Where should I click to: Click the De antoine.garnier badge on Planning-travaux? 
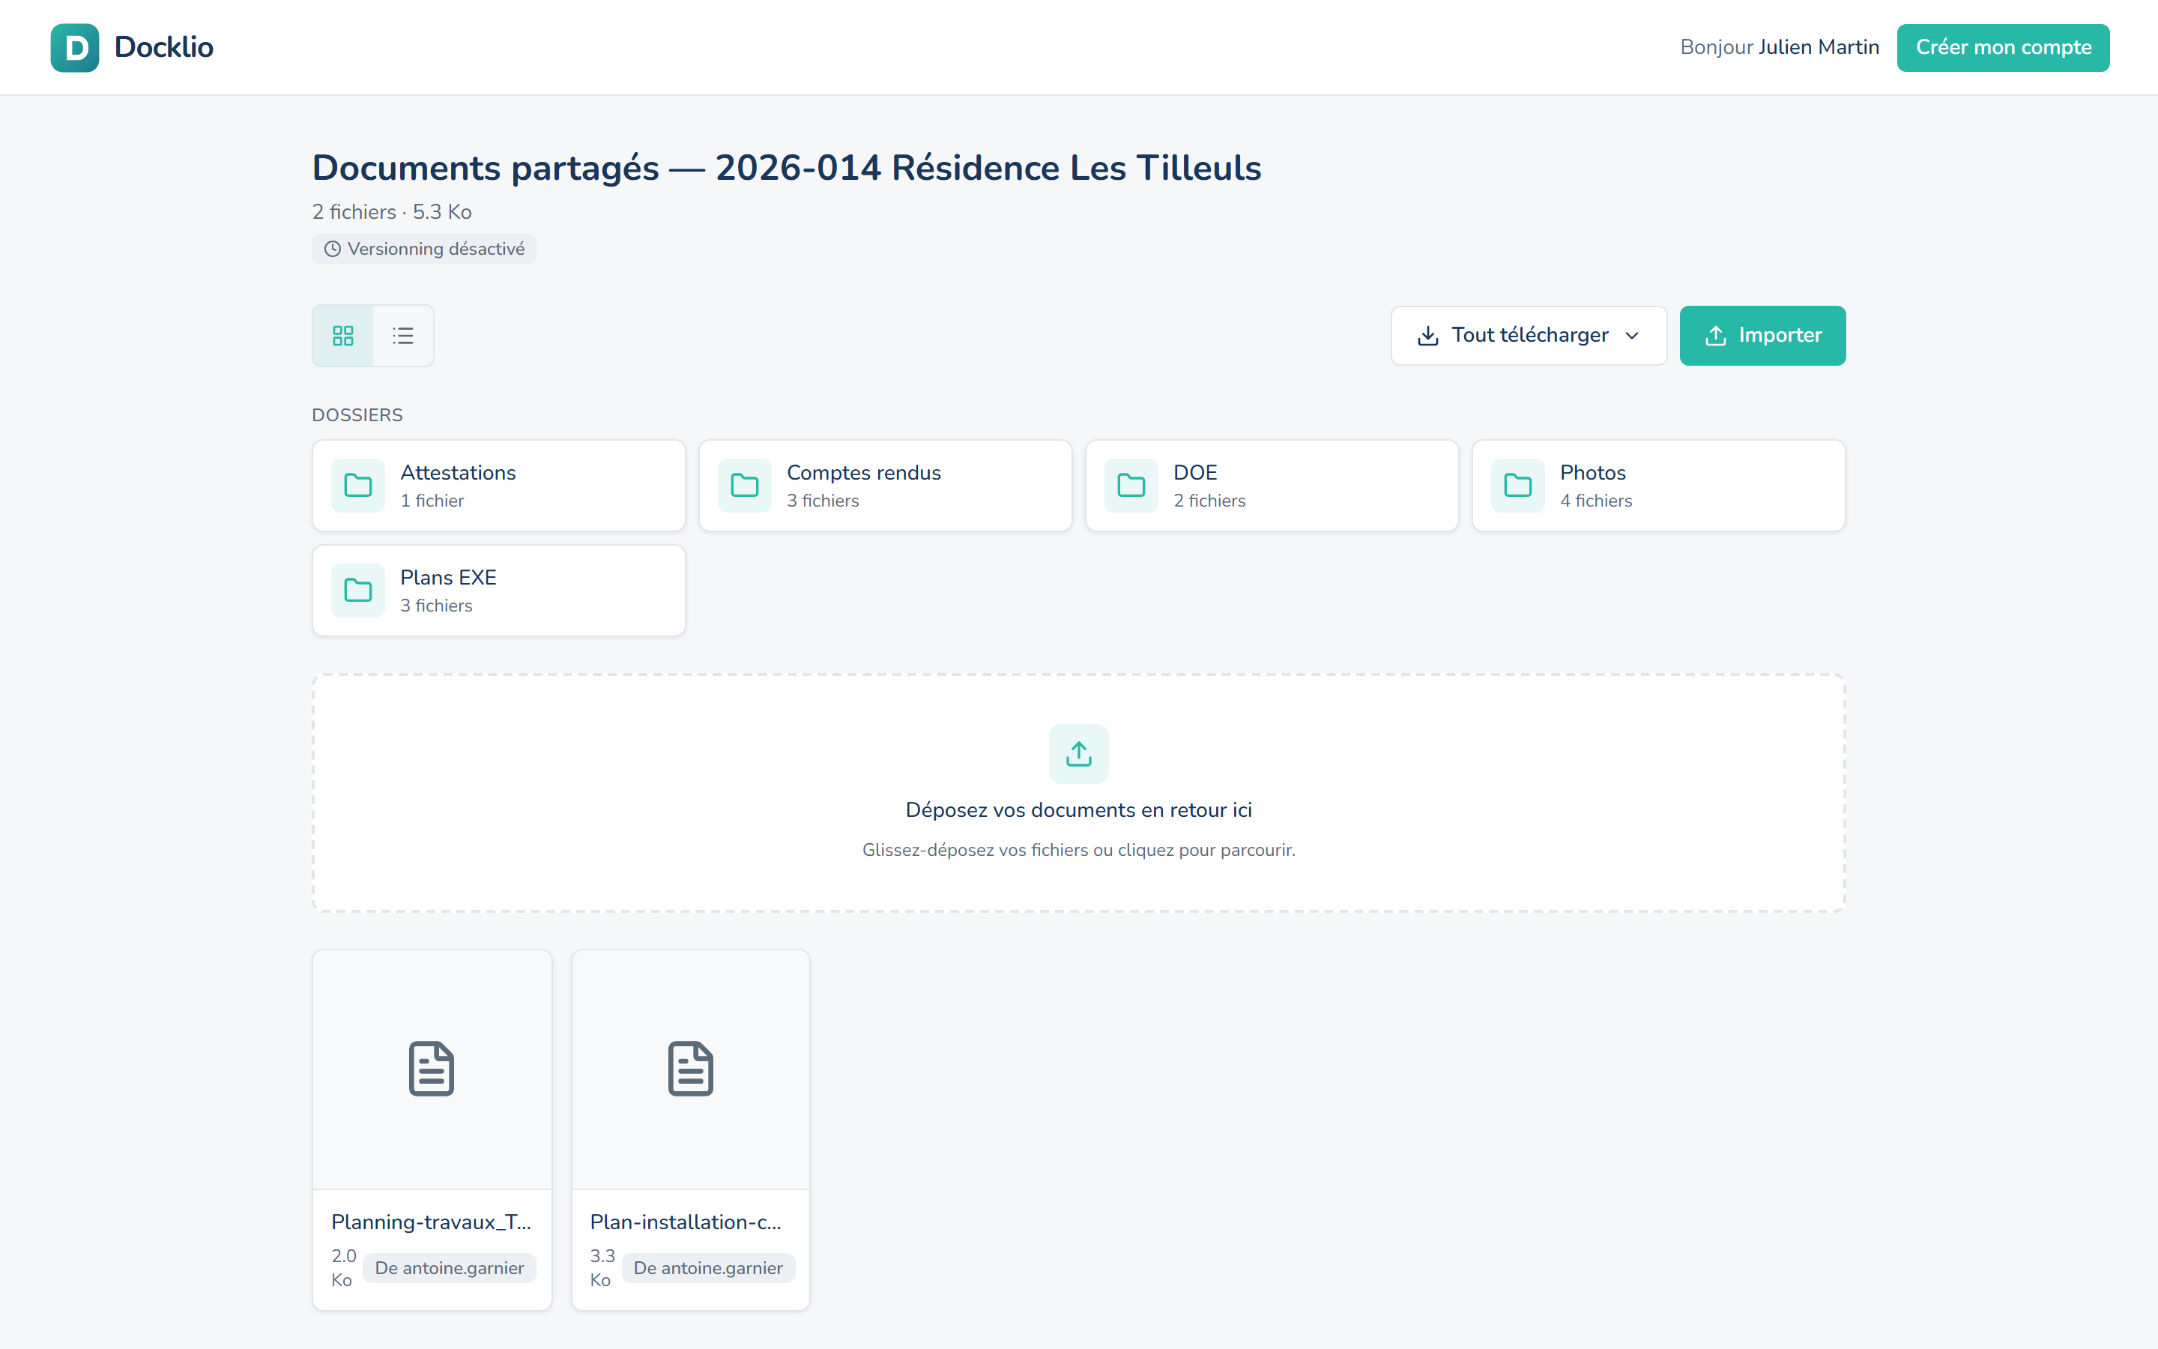[x=450, y=1268]
